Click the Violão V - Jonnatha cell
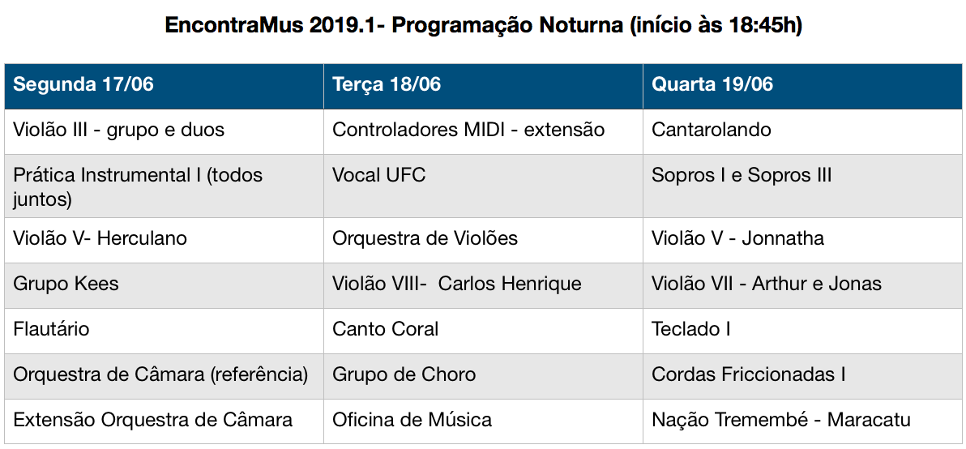966x449 pixels. point(802,240)
